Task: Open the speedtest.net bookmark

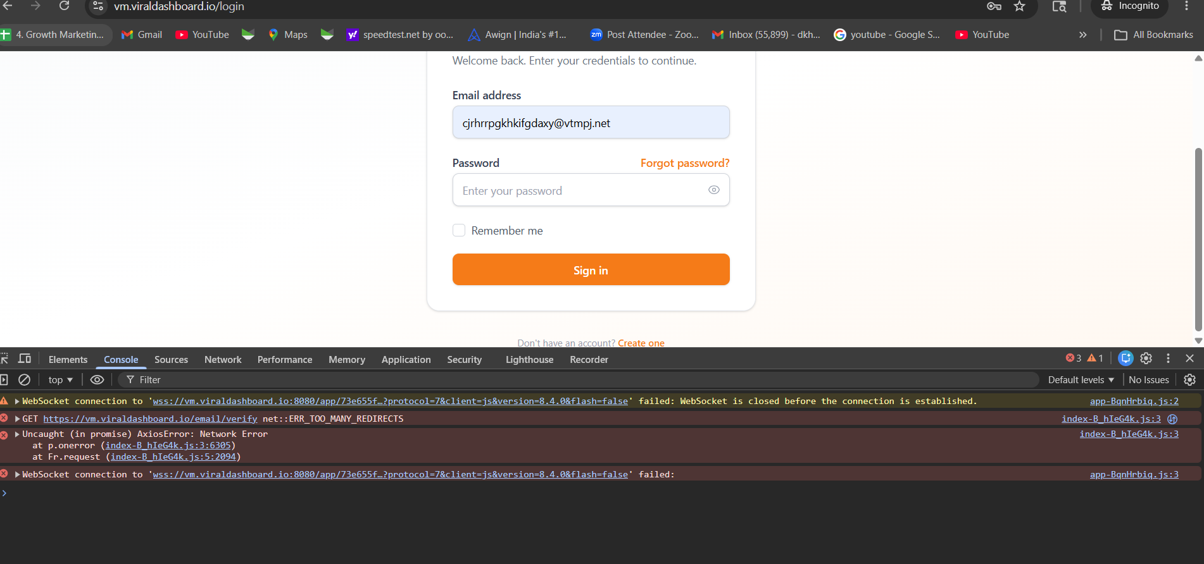Action: tap(400, 35)
